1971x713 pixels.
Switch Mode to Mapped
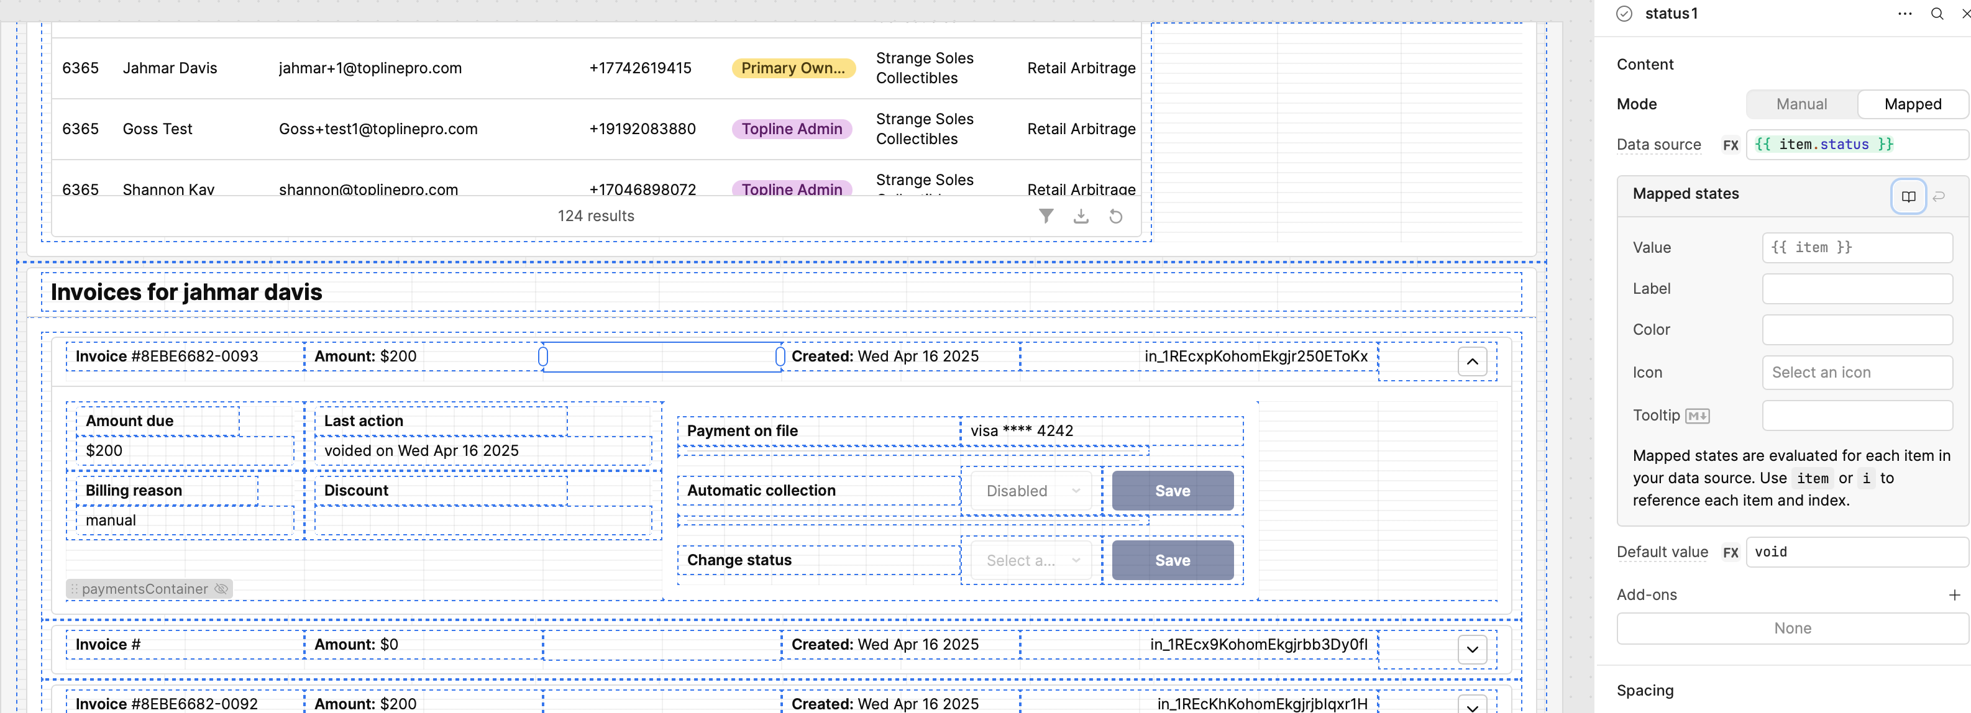(x=1912, y=105)
